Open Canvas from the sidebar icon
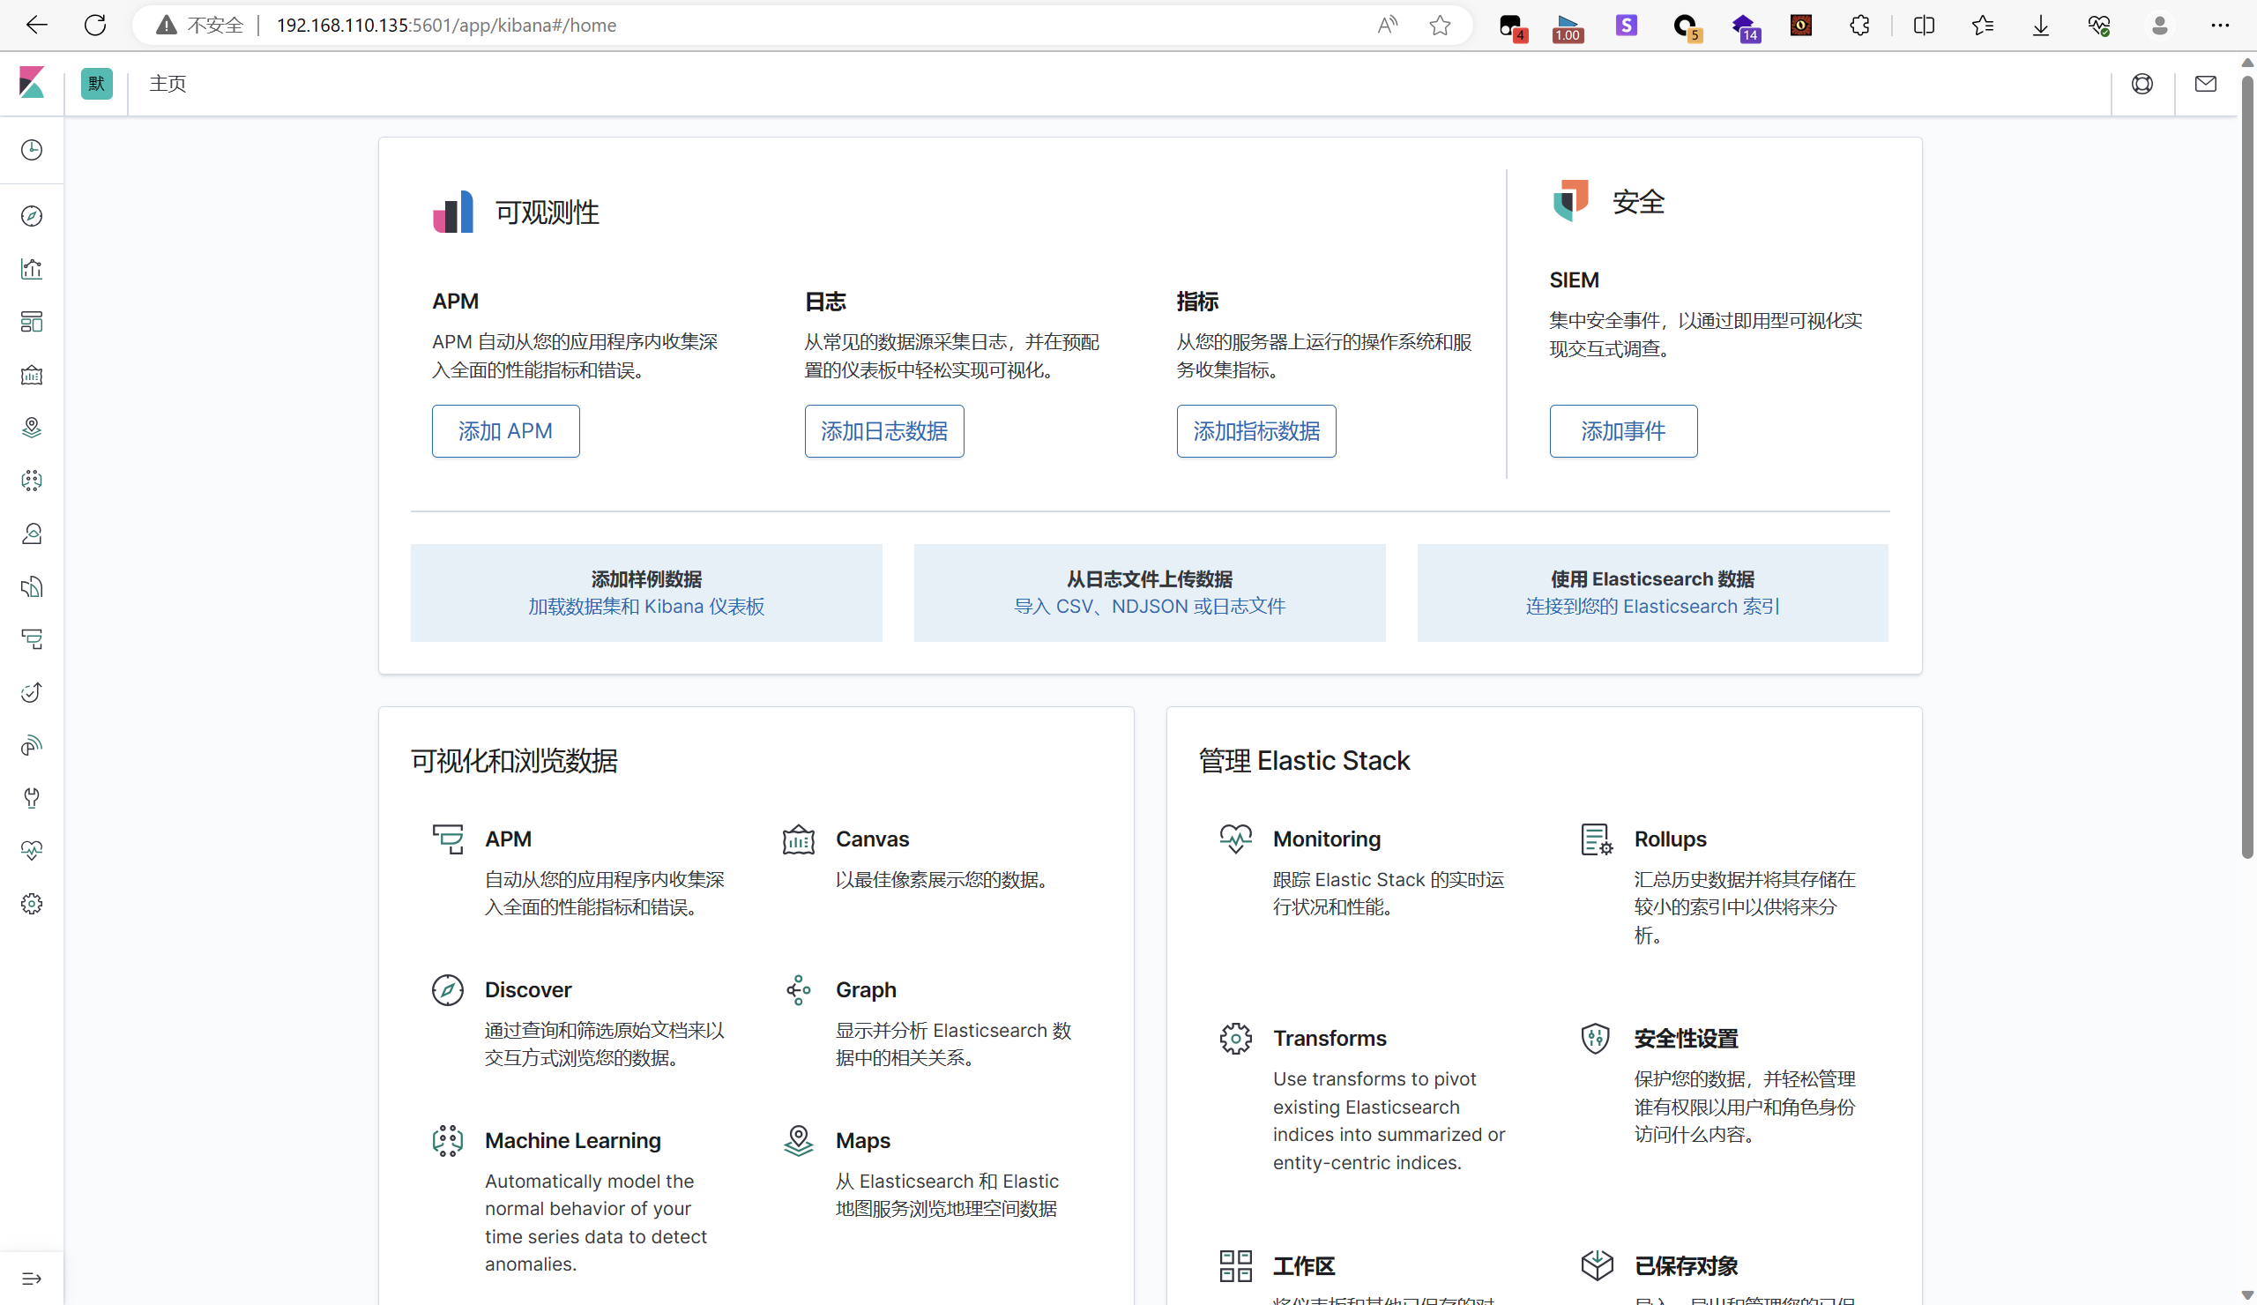Viewport: 2257px width, 1305px height. 32,376
